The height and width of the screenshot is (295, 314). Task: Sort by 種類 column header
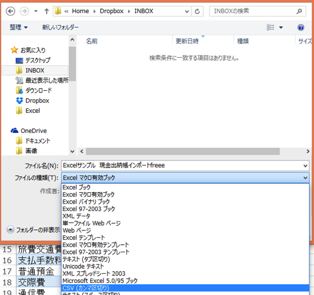pos(243,41)
